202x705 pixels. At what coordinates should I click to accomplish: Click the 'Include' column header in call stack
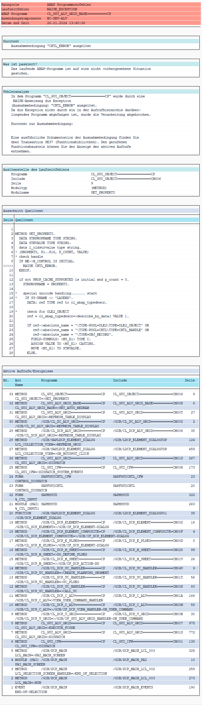pyautogui.click(x=120, y=380)
